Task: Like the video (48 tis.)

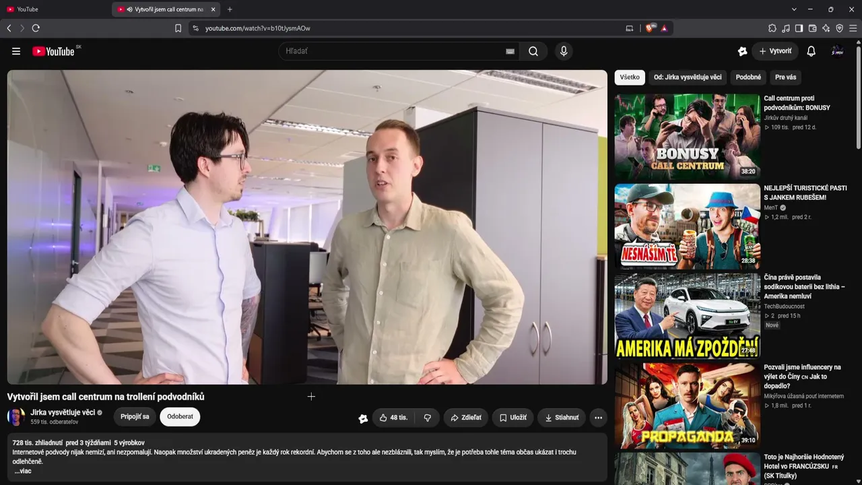Action: click(x=393, y=418)
